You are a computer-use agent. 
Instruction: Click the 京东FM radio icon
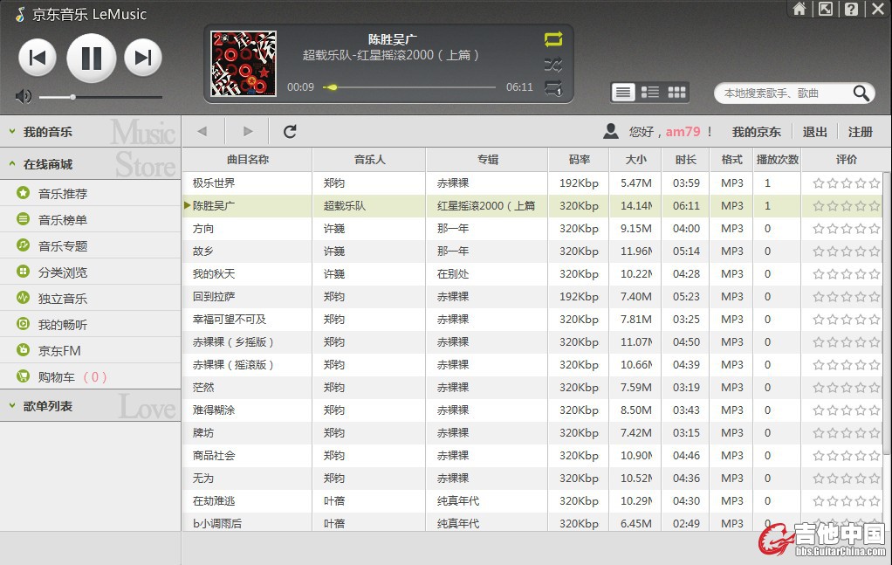click(23, 349)
